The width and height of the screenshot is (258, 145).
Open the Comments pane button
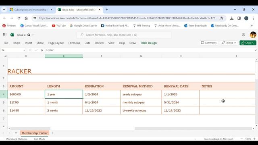tap(209, 43)
